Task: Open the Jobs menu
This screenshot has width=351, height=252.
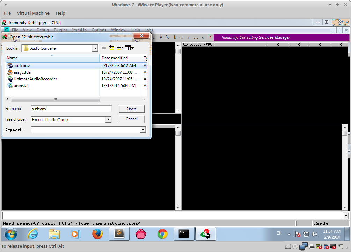Action: click(149, 30)
